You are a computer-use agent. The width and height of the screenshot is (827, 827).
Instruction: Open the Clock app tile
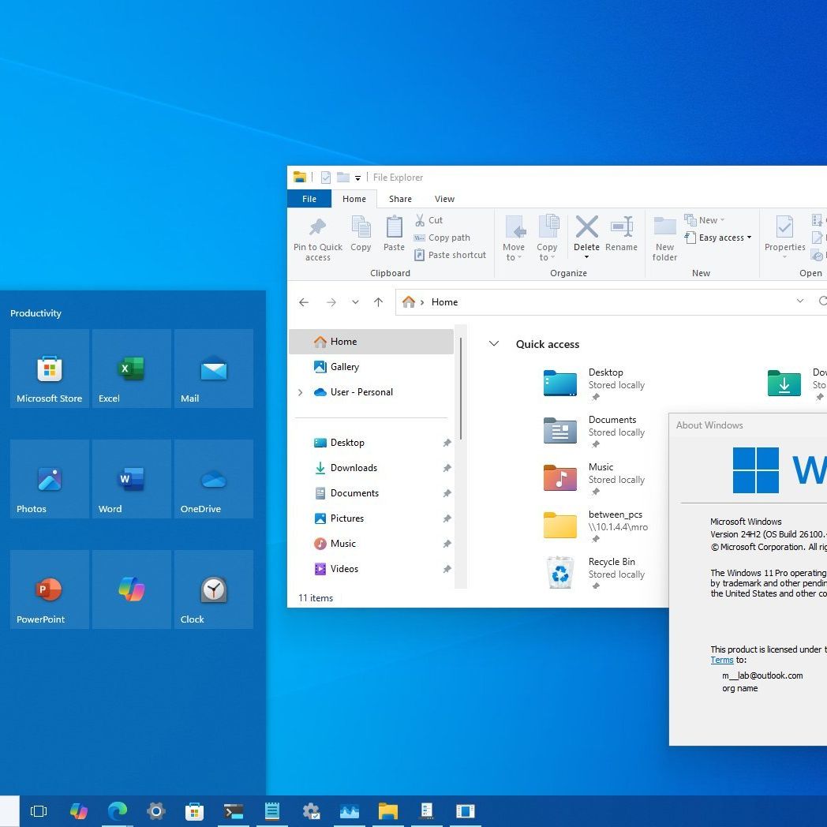pos(213,589)
